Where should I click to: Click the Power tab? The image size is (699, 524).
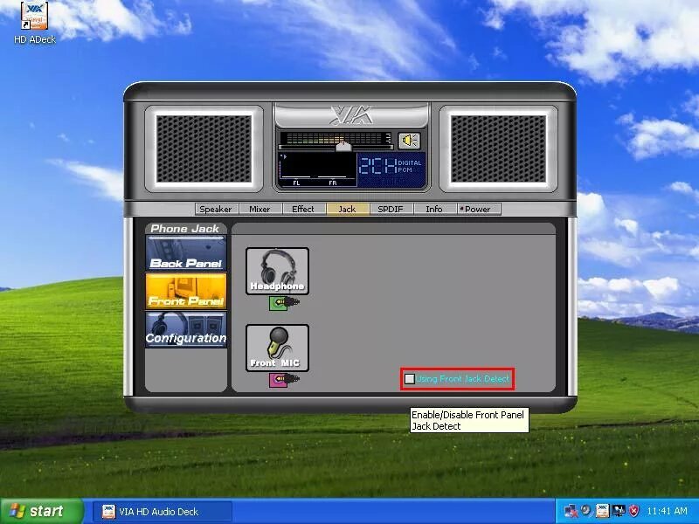(478, 209)
